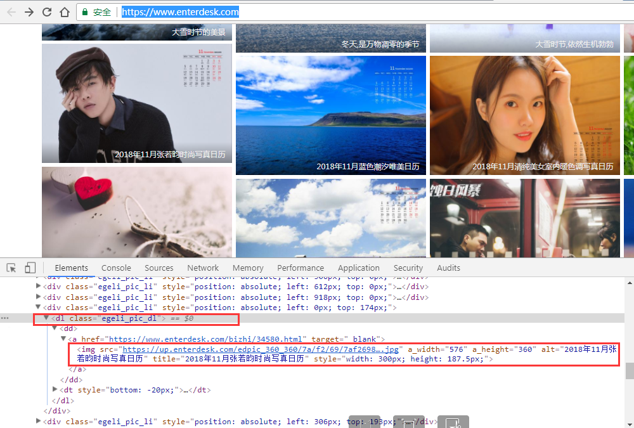This screenshot has height=428, width=634.
Task: Open the Application tab
Action: pyautogui.click(x=359, y=268)
